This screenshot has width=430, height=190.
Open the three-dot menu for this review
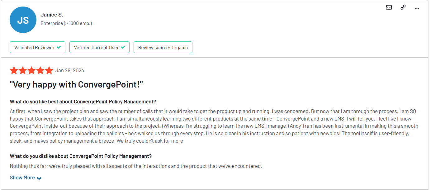coord(417,9)
